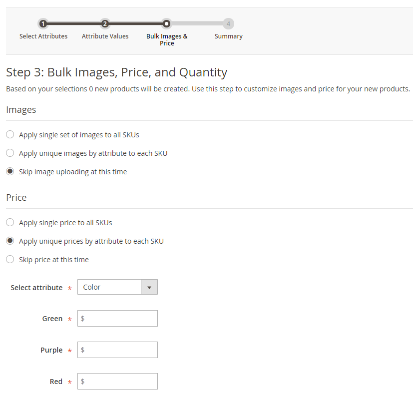
Task: Click the Attribute Values step label
Action: pyautogui.click(x=105, y=36)
